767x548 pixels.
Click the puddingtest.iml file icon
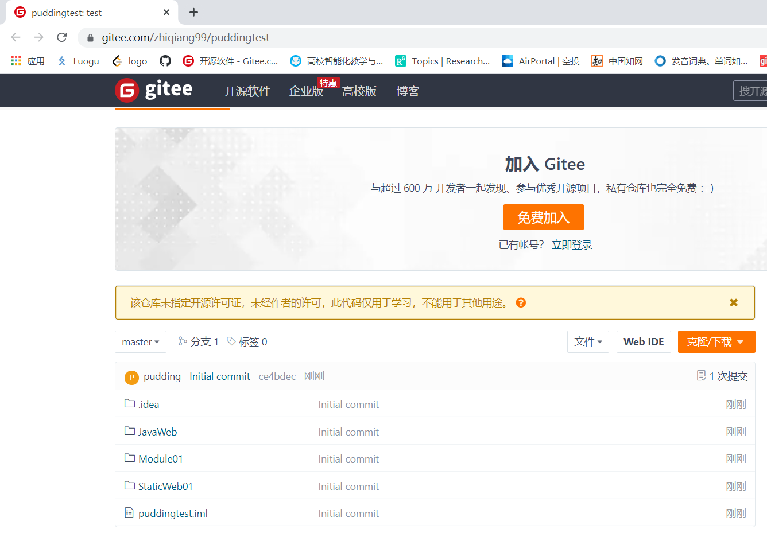point(129,512)
